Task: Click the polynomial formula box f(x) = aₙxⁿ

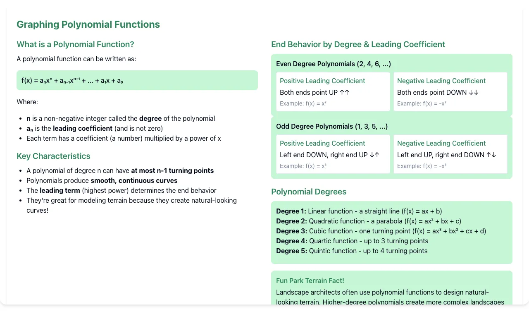Action: 137,80
